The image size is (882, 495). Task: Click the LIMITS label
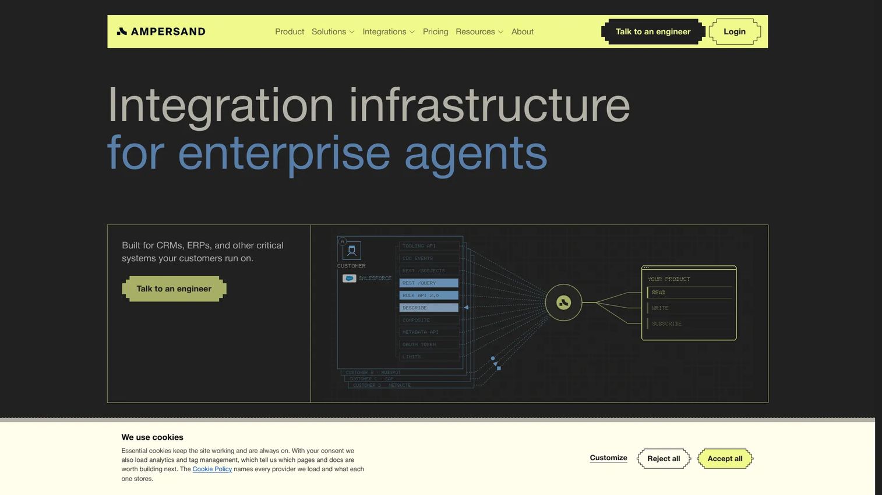click(411, 357)
